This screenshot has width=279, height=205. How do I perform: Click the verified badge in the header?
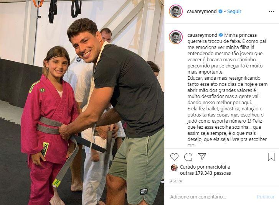click(220, 11)
